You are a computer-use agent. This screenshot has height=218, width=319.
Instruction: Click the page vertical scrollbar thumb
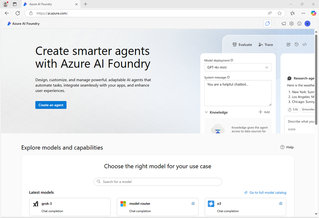coord(316,79)
